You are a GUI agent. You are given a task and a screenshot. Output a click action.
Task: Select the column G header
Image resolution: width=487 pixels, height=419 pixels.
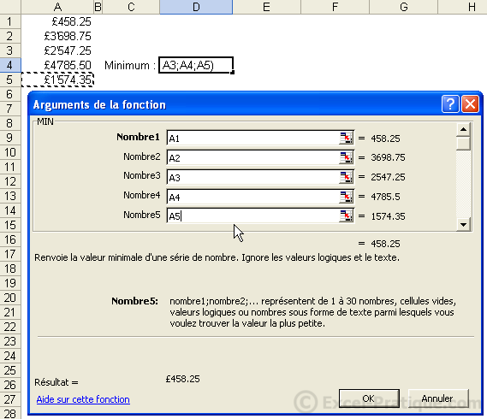click(403, 7)
